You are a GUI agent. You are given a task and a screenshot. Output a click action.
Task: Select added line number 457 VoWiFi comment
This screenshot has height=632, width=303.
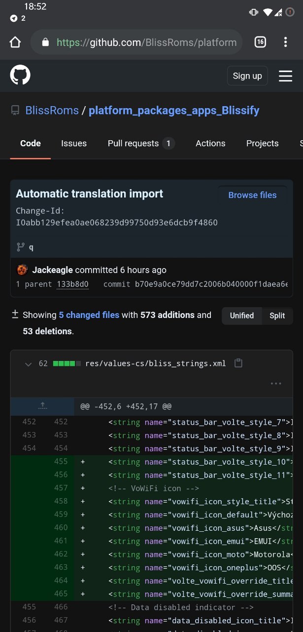tap(61, 488)
